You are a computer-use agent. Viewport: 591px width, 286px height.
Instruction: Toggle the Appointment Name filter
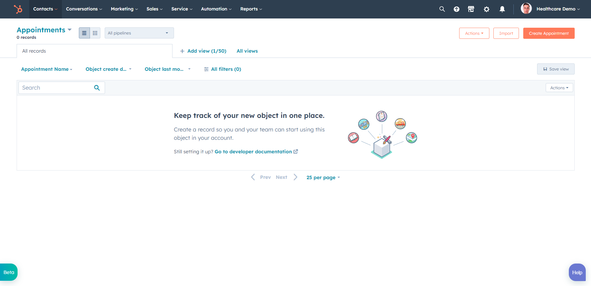point(46,69)
